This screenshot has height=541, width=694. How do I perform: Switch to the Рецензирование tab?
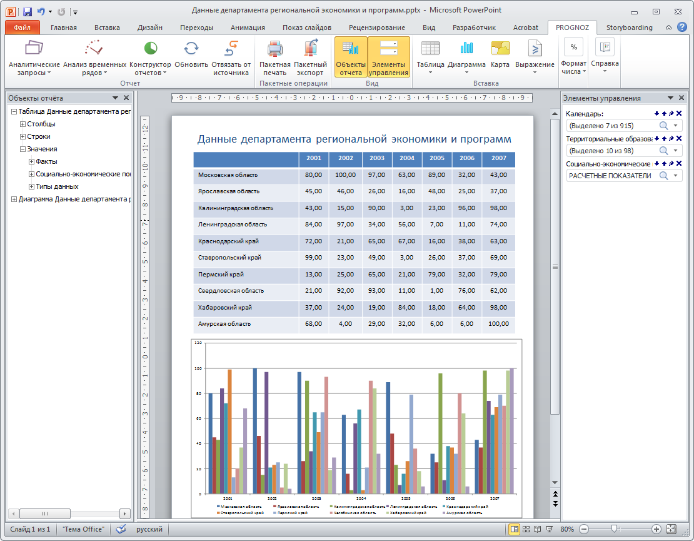click(x=376, y=28)
